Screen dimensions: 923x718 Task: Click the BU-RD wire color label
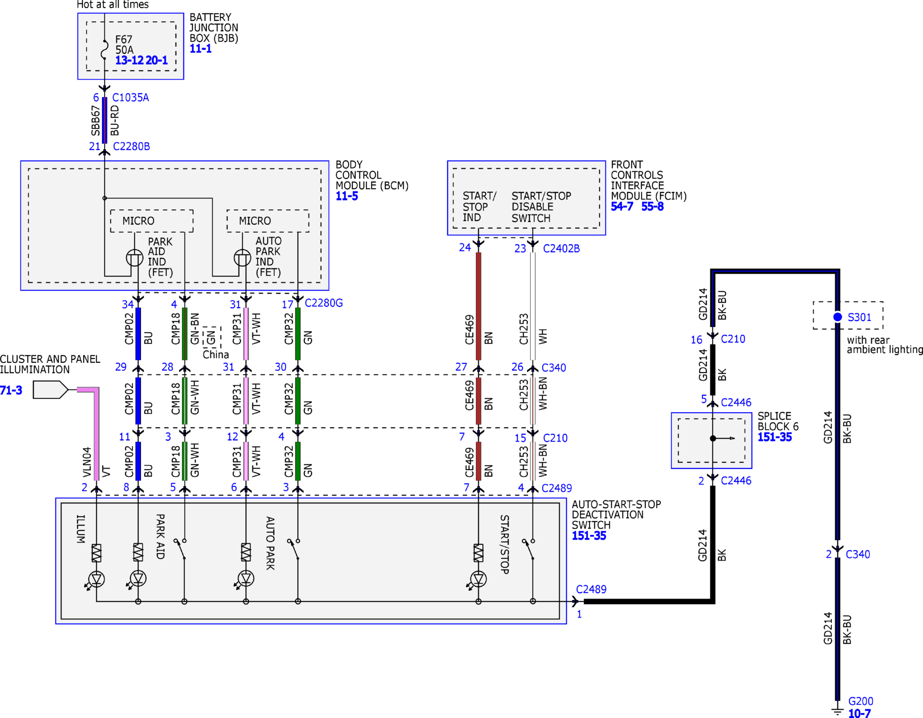click(x=114, y=120)
